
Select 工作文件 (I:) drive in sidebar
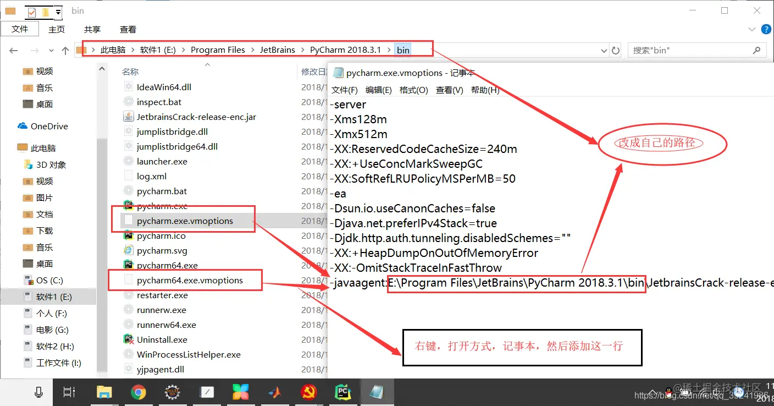click(52, 363)
